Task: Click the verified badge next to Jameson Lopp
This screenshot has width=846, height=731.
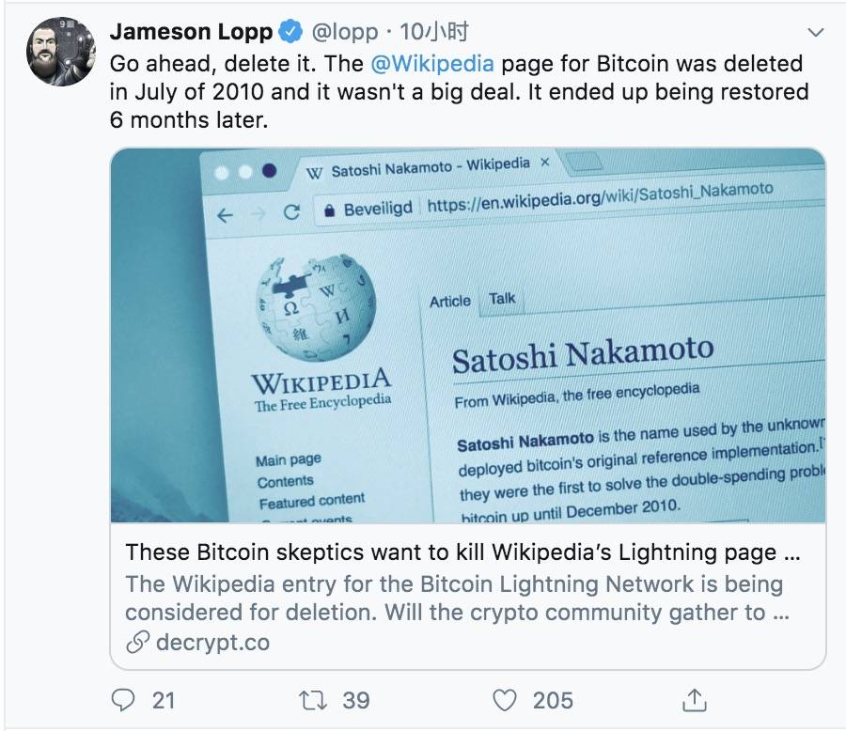Action: coord(290,32)
